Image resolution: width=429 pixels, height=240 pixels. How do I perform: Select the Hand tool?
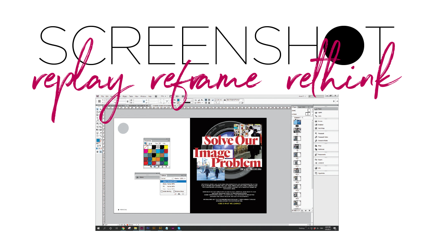click(97, 136)
